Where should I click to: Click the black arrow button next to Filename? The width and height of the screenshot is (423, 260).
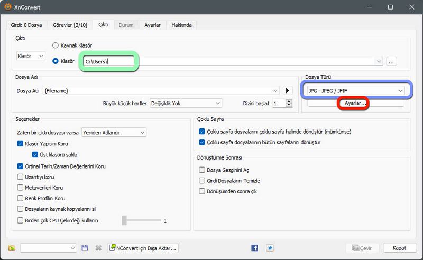pos(288,90)
